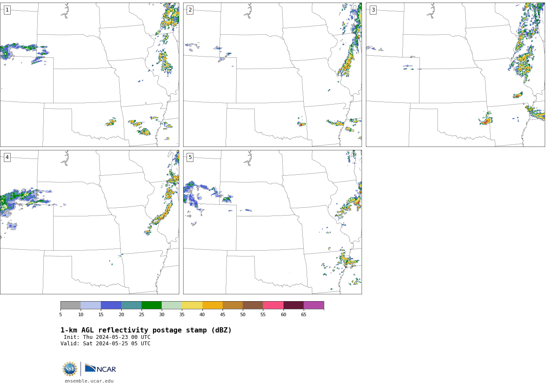
Task: Open ensemble member 2 reflectivity map
Action: 272,75
